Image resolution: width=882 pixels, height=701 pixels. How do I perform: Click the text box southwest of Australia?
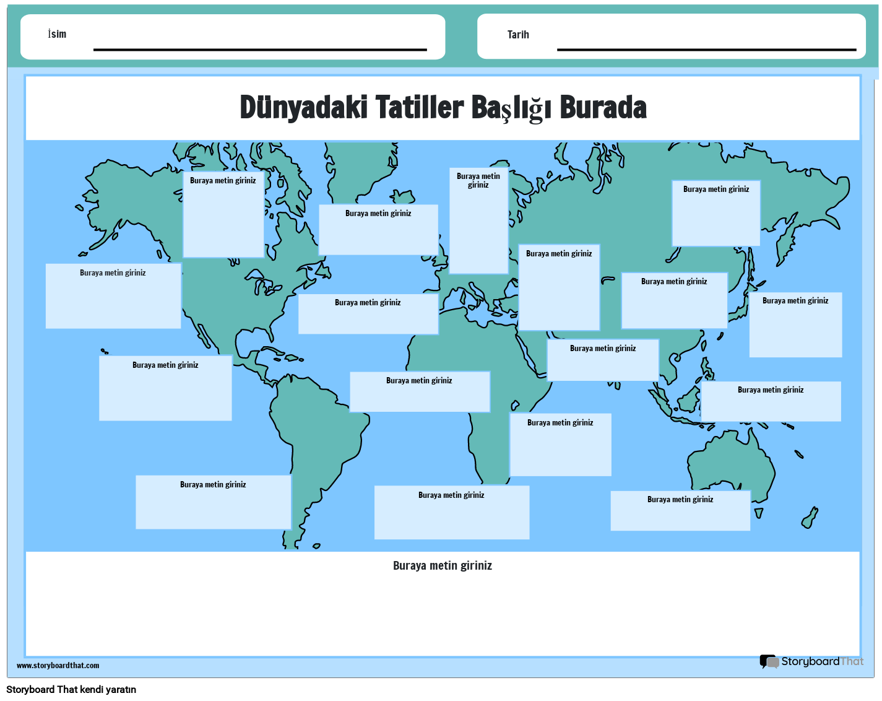[680, 511]
